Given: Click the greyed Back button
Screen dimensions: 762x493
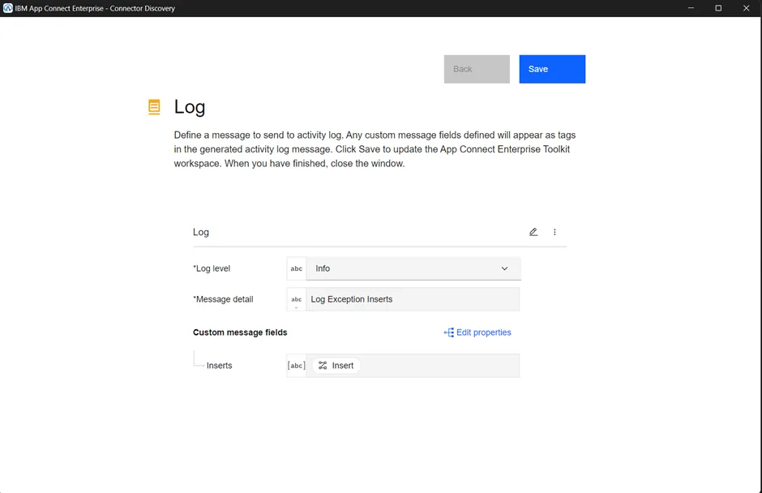Looking at the screenshot, I should tap(477, 69).
